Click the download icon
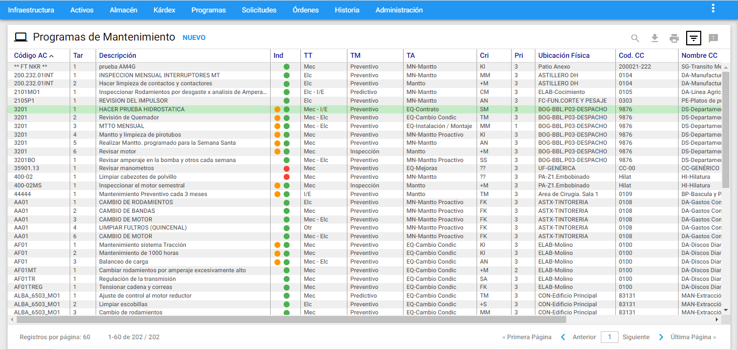Image resolution: width=738 pixels, height=350 pixels. click(655, 38)
